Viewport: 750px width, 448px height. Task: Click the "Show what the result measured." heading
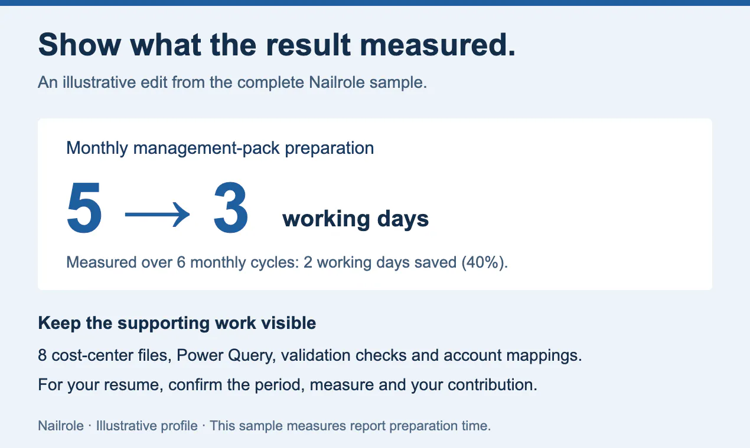277,45
